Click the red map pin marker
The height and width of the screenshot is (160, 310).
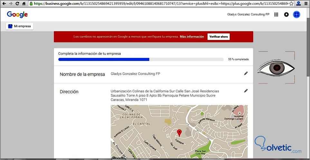tap(179, 133)
